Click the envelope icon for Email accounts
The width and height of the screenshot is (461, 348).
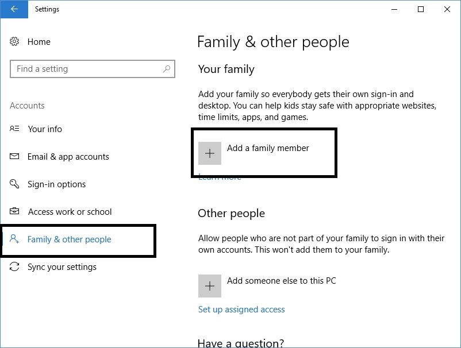14,156
